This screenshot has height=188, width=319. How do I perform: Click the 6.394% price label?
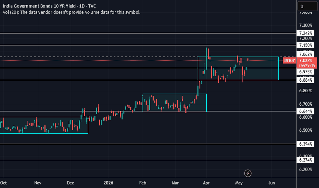click(x=305, y=144)
